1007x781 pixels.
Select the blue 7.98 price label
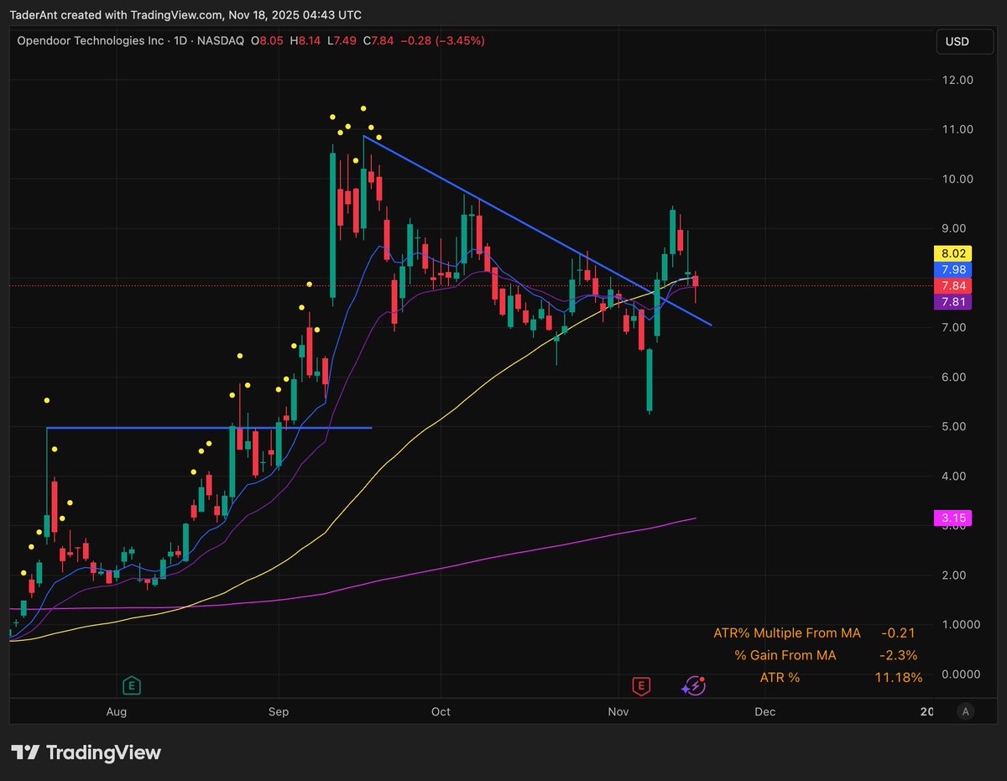(952, 269)
